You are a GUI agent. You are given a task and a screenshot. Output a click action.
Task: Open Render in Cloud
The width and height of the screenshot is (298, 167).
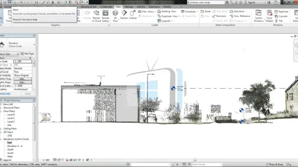point(96,16)
